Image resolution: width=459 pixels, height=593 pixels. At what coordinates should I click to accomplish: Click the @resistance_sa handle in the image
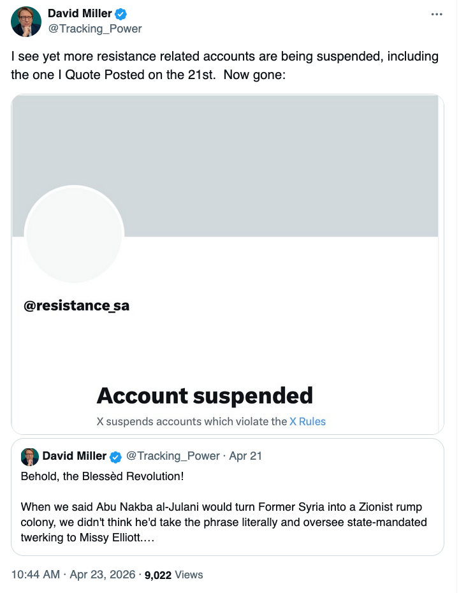pyautogui.click(x=76, y=306)
